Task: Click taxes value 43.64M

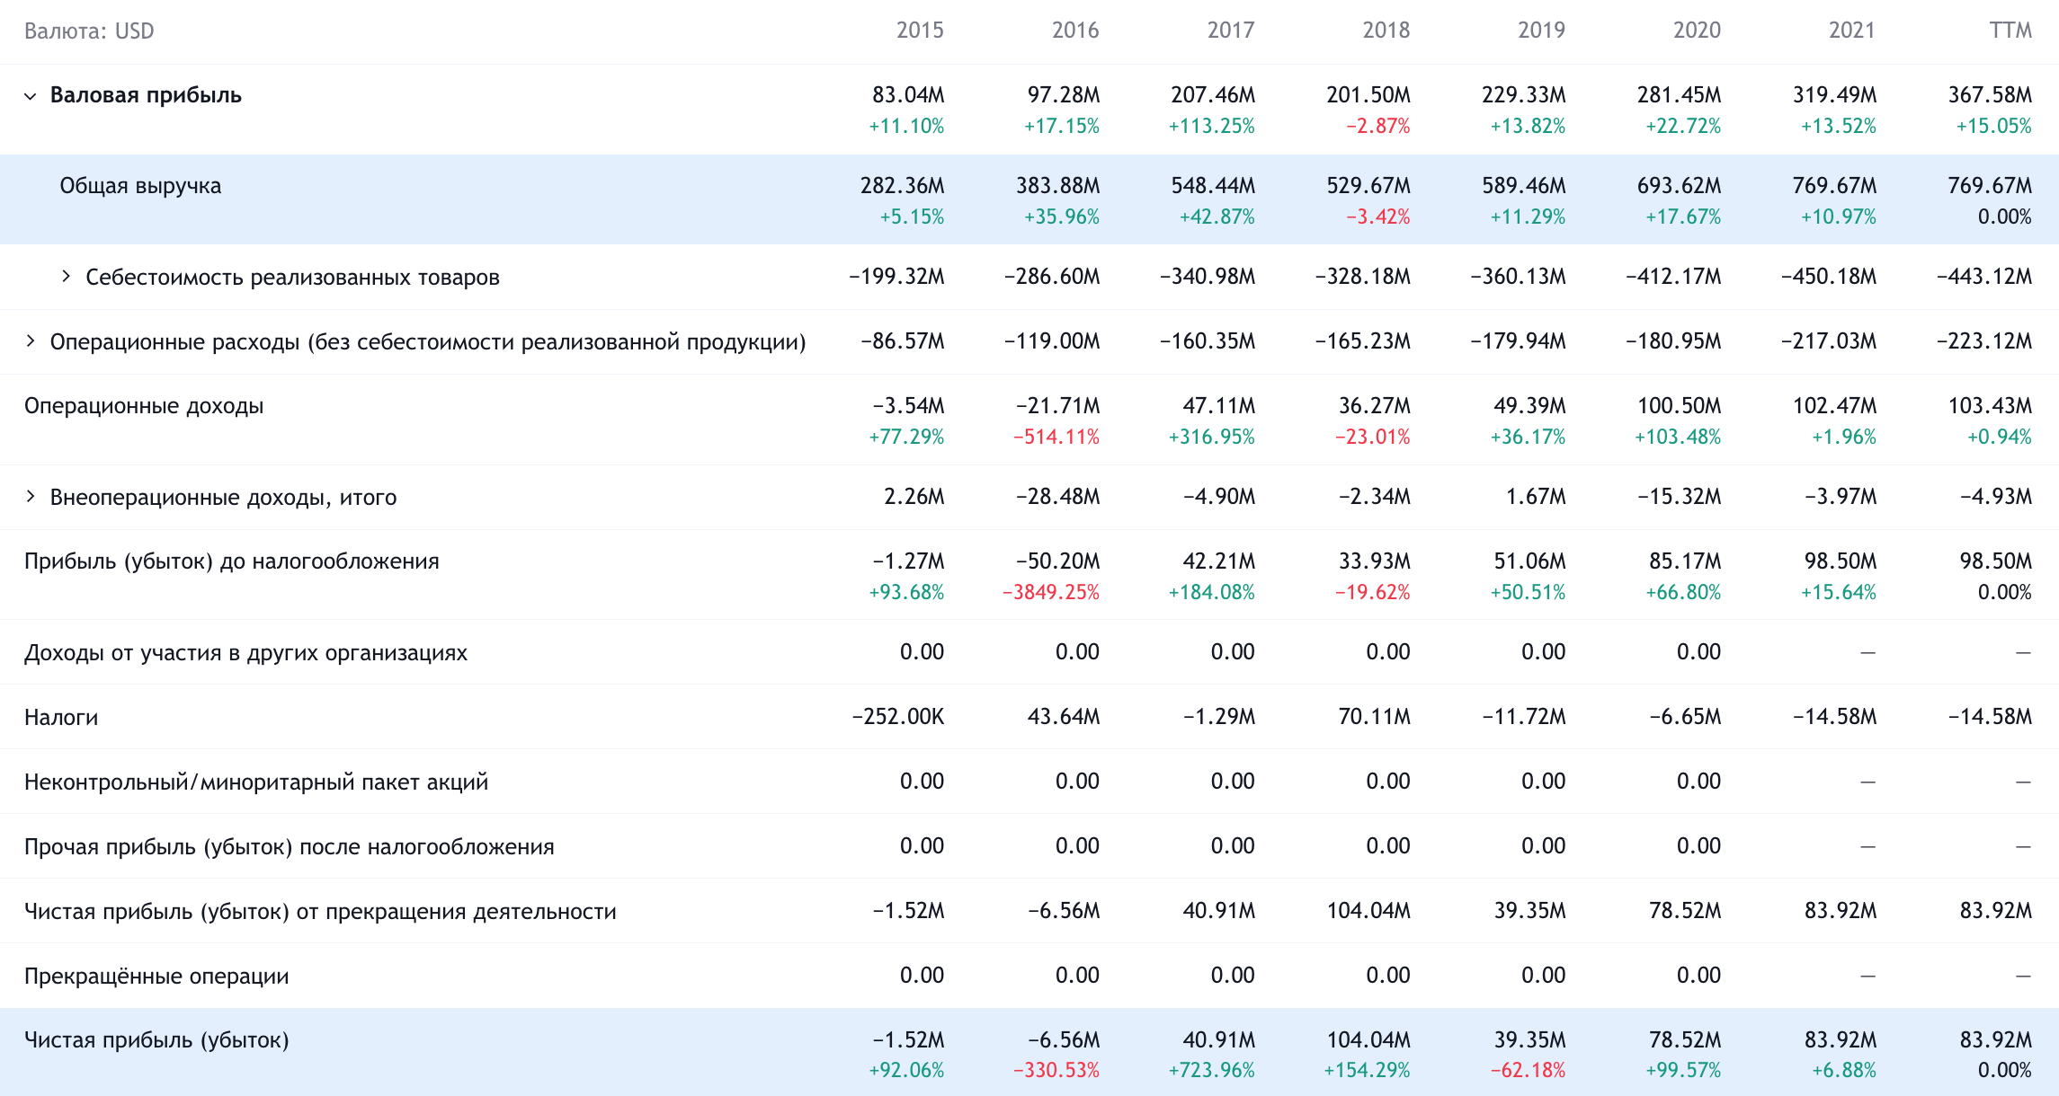Action: (x=1064, y=717)
